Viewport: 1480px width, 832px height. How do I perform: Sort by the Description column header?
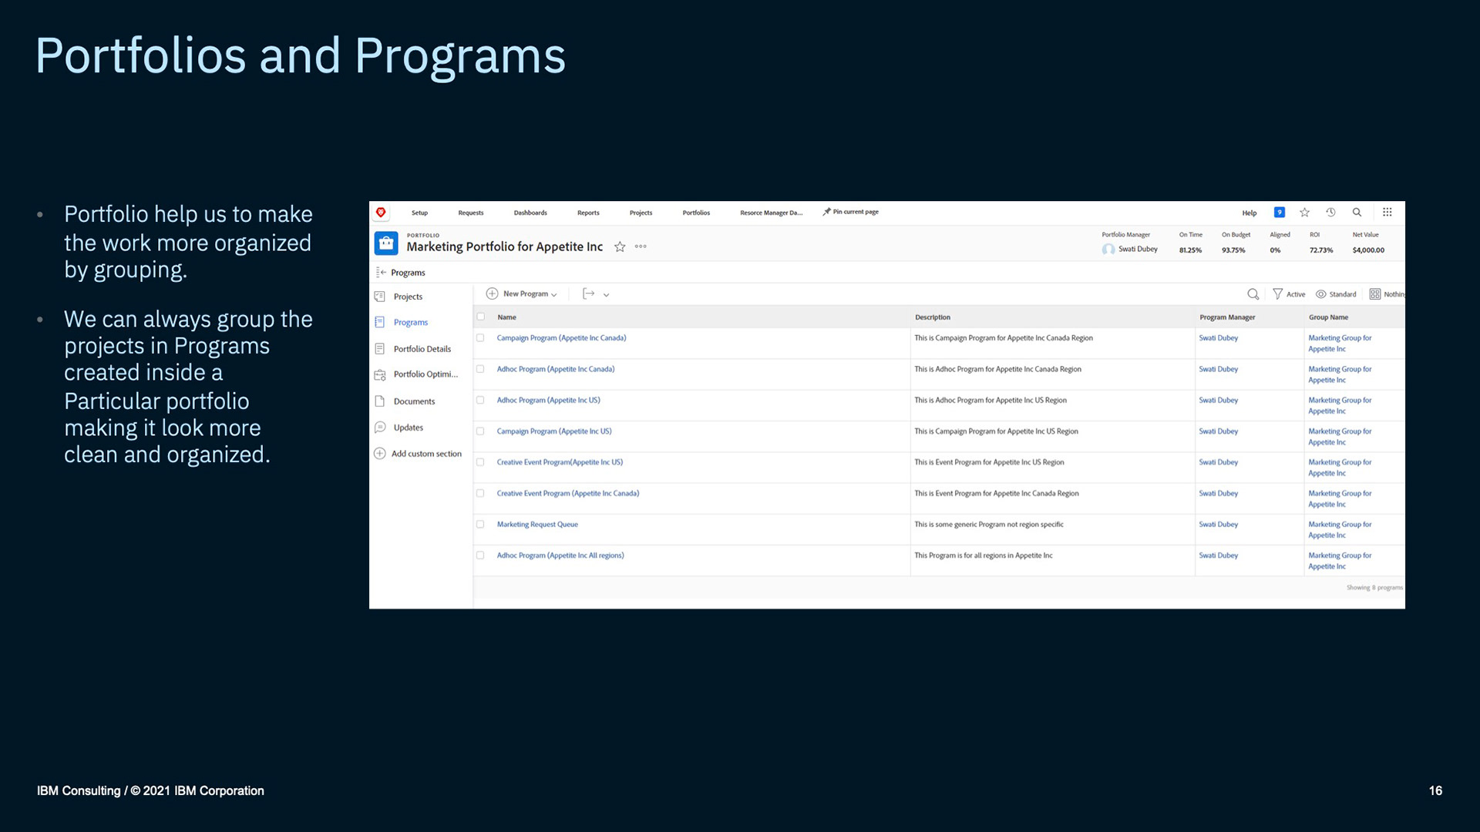click(x=933, y=317)
